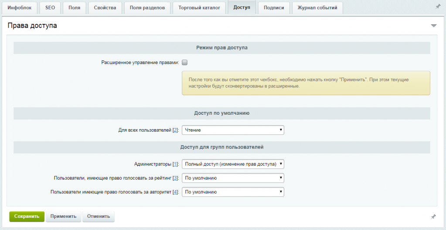Open the SEO tab

(x=50, y=8)
